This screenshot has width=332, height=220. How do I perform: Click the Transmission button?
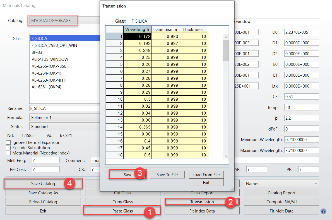tap(202, 202)
